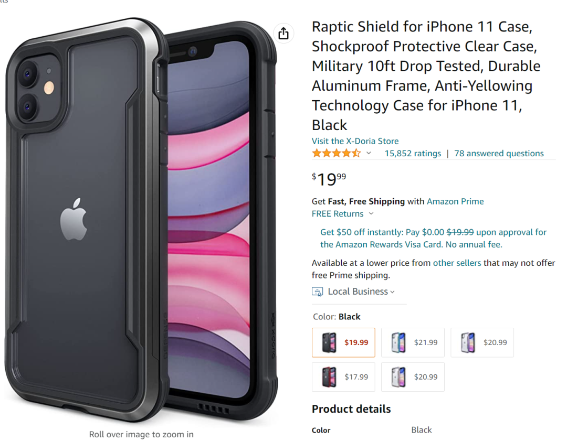Expand the Local Business chevron
Viewport: 567px width, 441px height.
(x=393, y=292)
